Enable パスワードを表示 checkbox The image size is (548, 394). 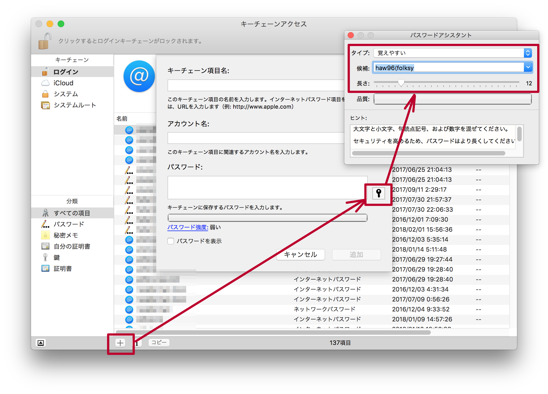(171, 241)
